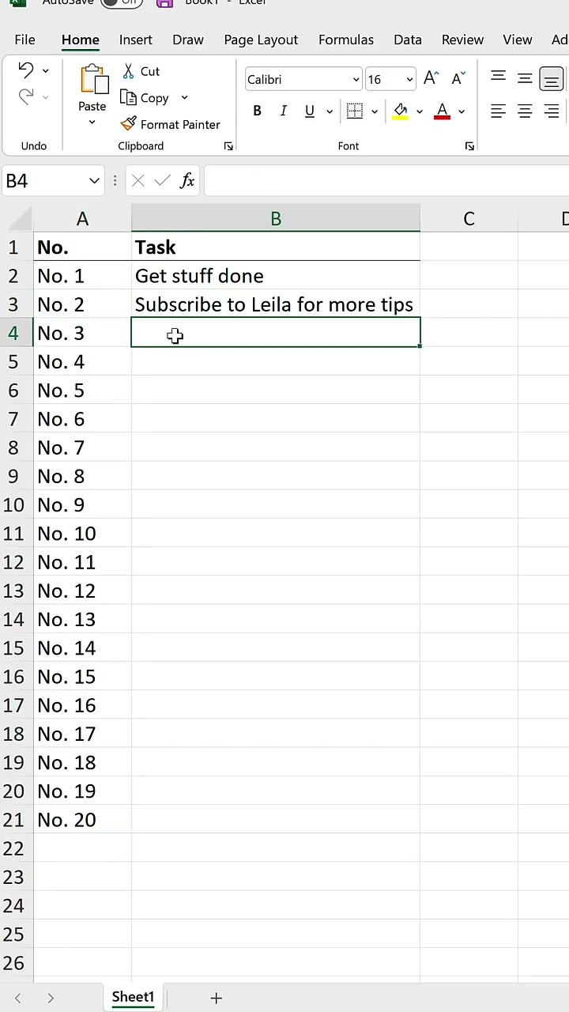The image size is (569, 1012).
Task: Apply the Borders icon
Action: click(x=355, y=111)
